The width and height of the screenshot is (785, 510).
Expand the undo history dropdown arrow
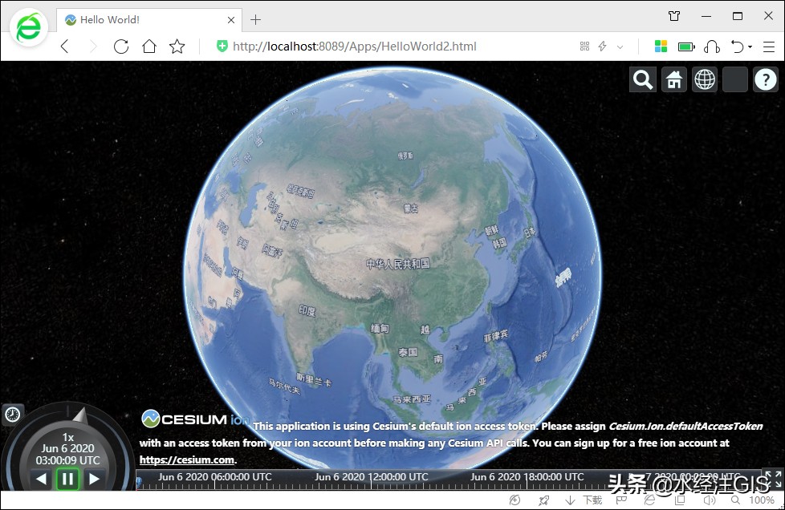point(750,47)
